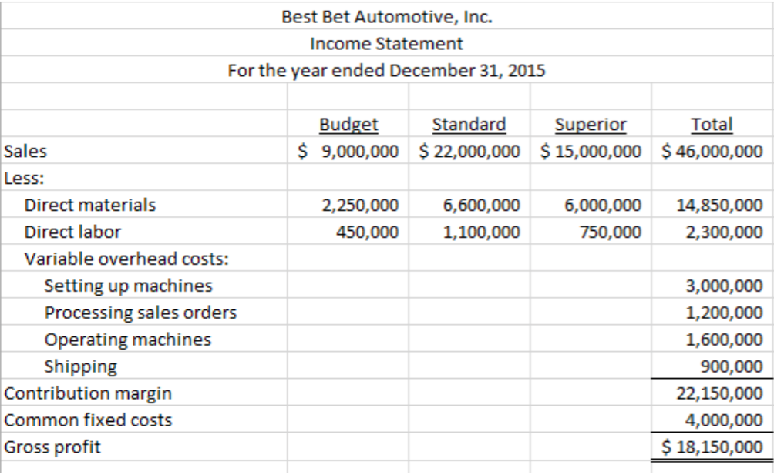
Task: Select Budget direct labor 450,000
Action: [368, 232]
